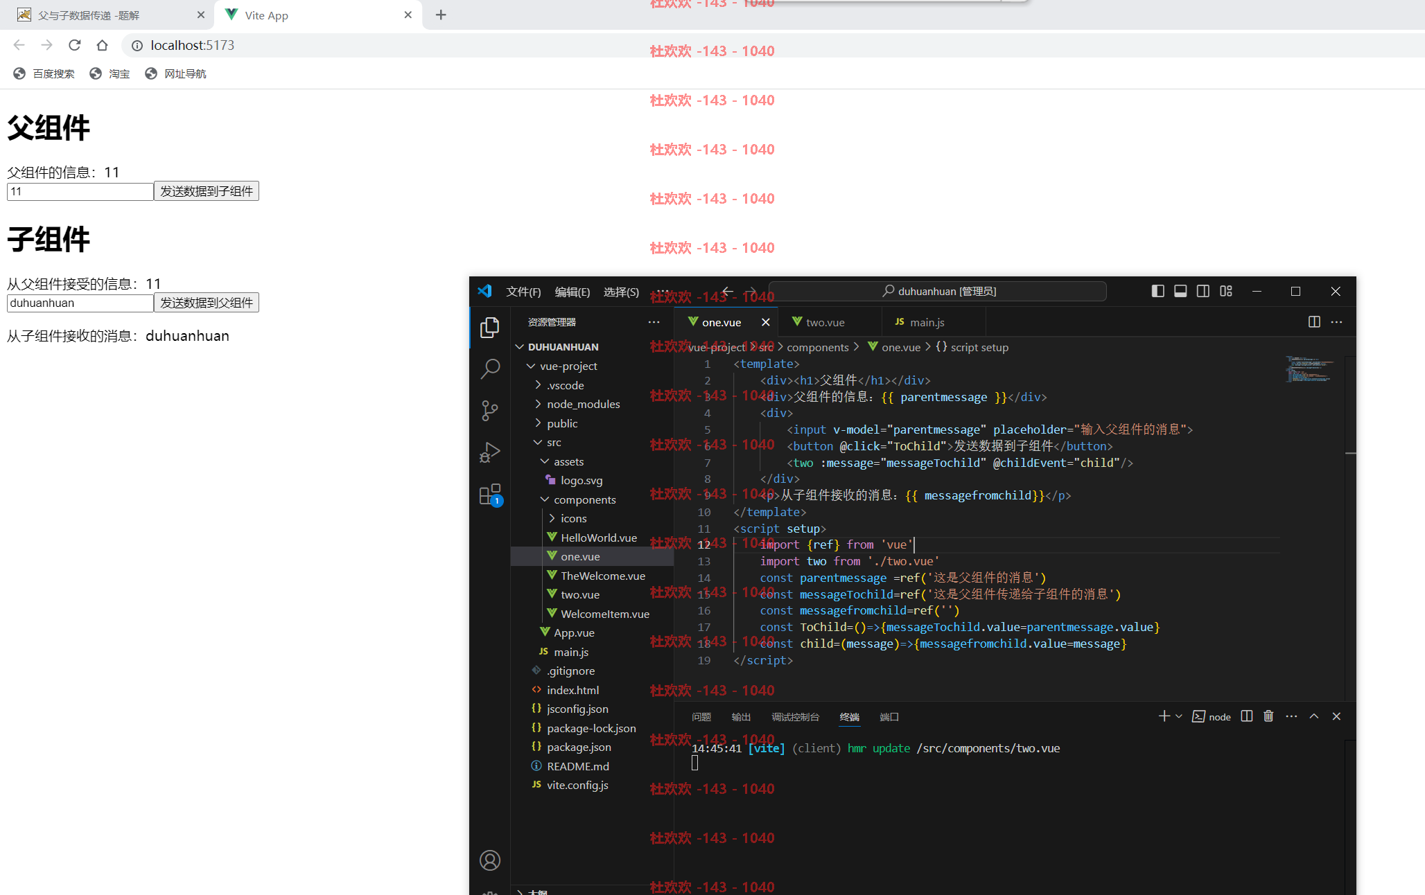The height and width of the screenshot is (895, 1425).
Task: Collapse the src folder
Action: [x=593, y=442]
